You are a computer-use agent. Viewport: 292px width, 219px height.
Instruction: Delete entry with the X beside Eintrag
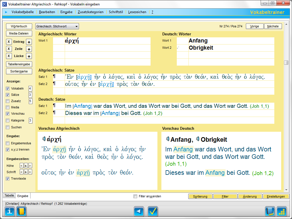pos(9,42)
